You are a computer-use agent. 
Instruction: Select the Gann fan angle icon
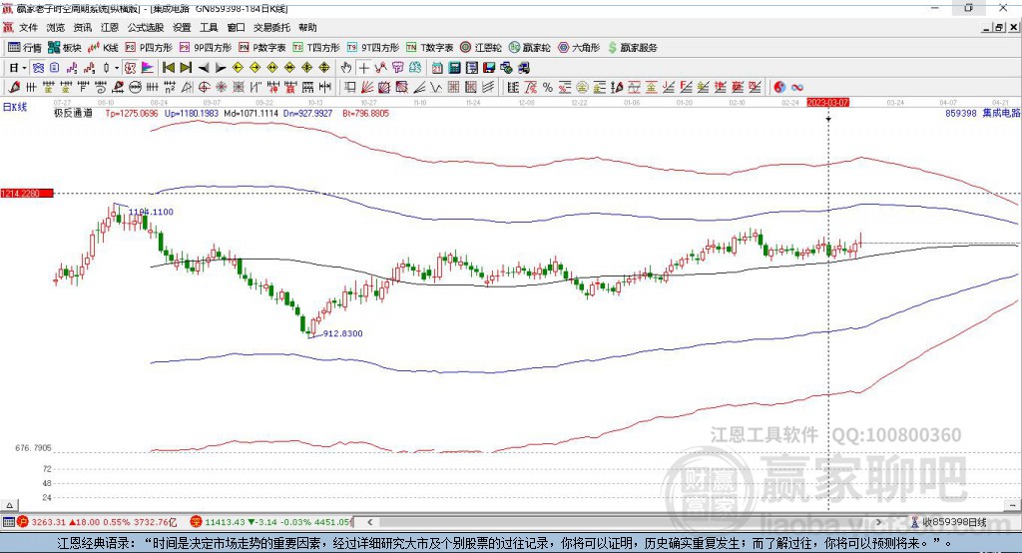[x=367, y=88]
